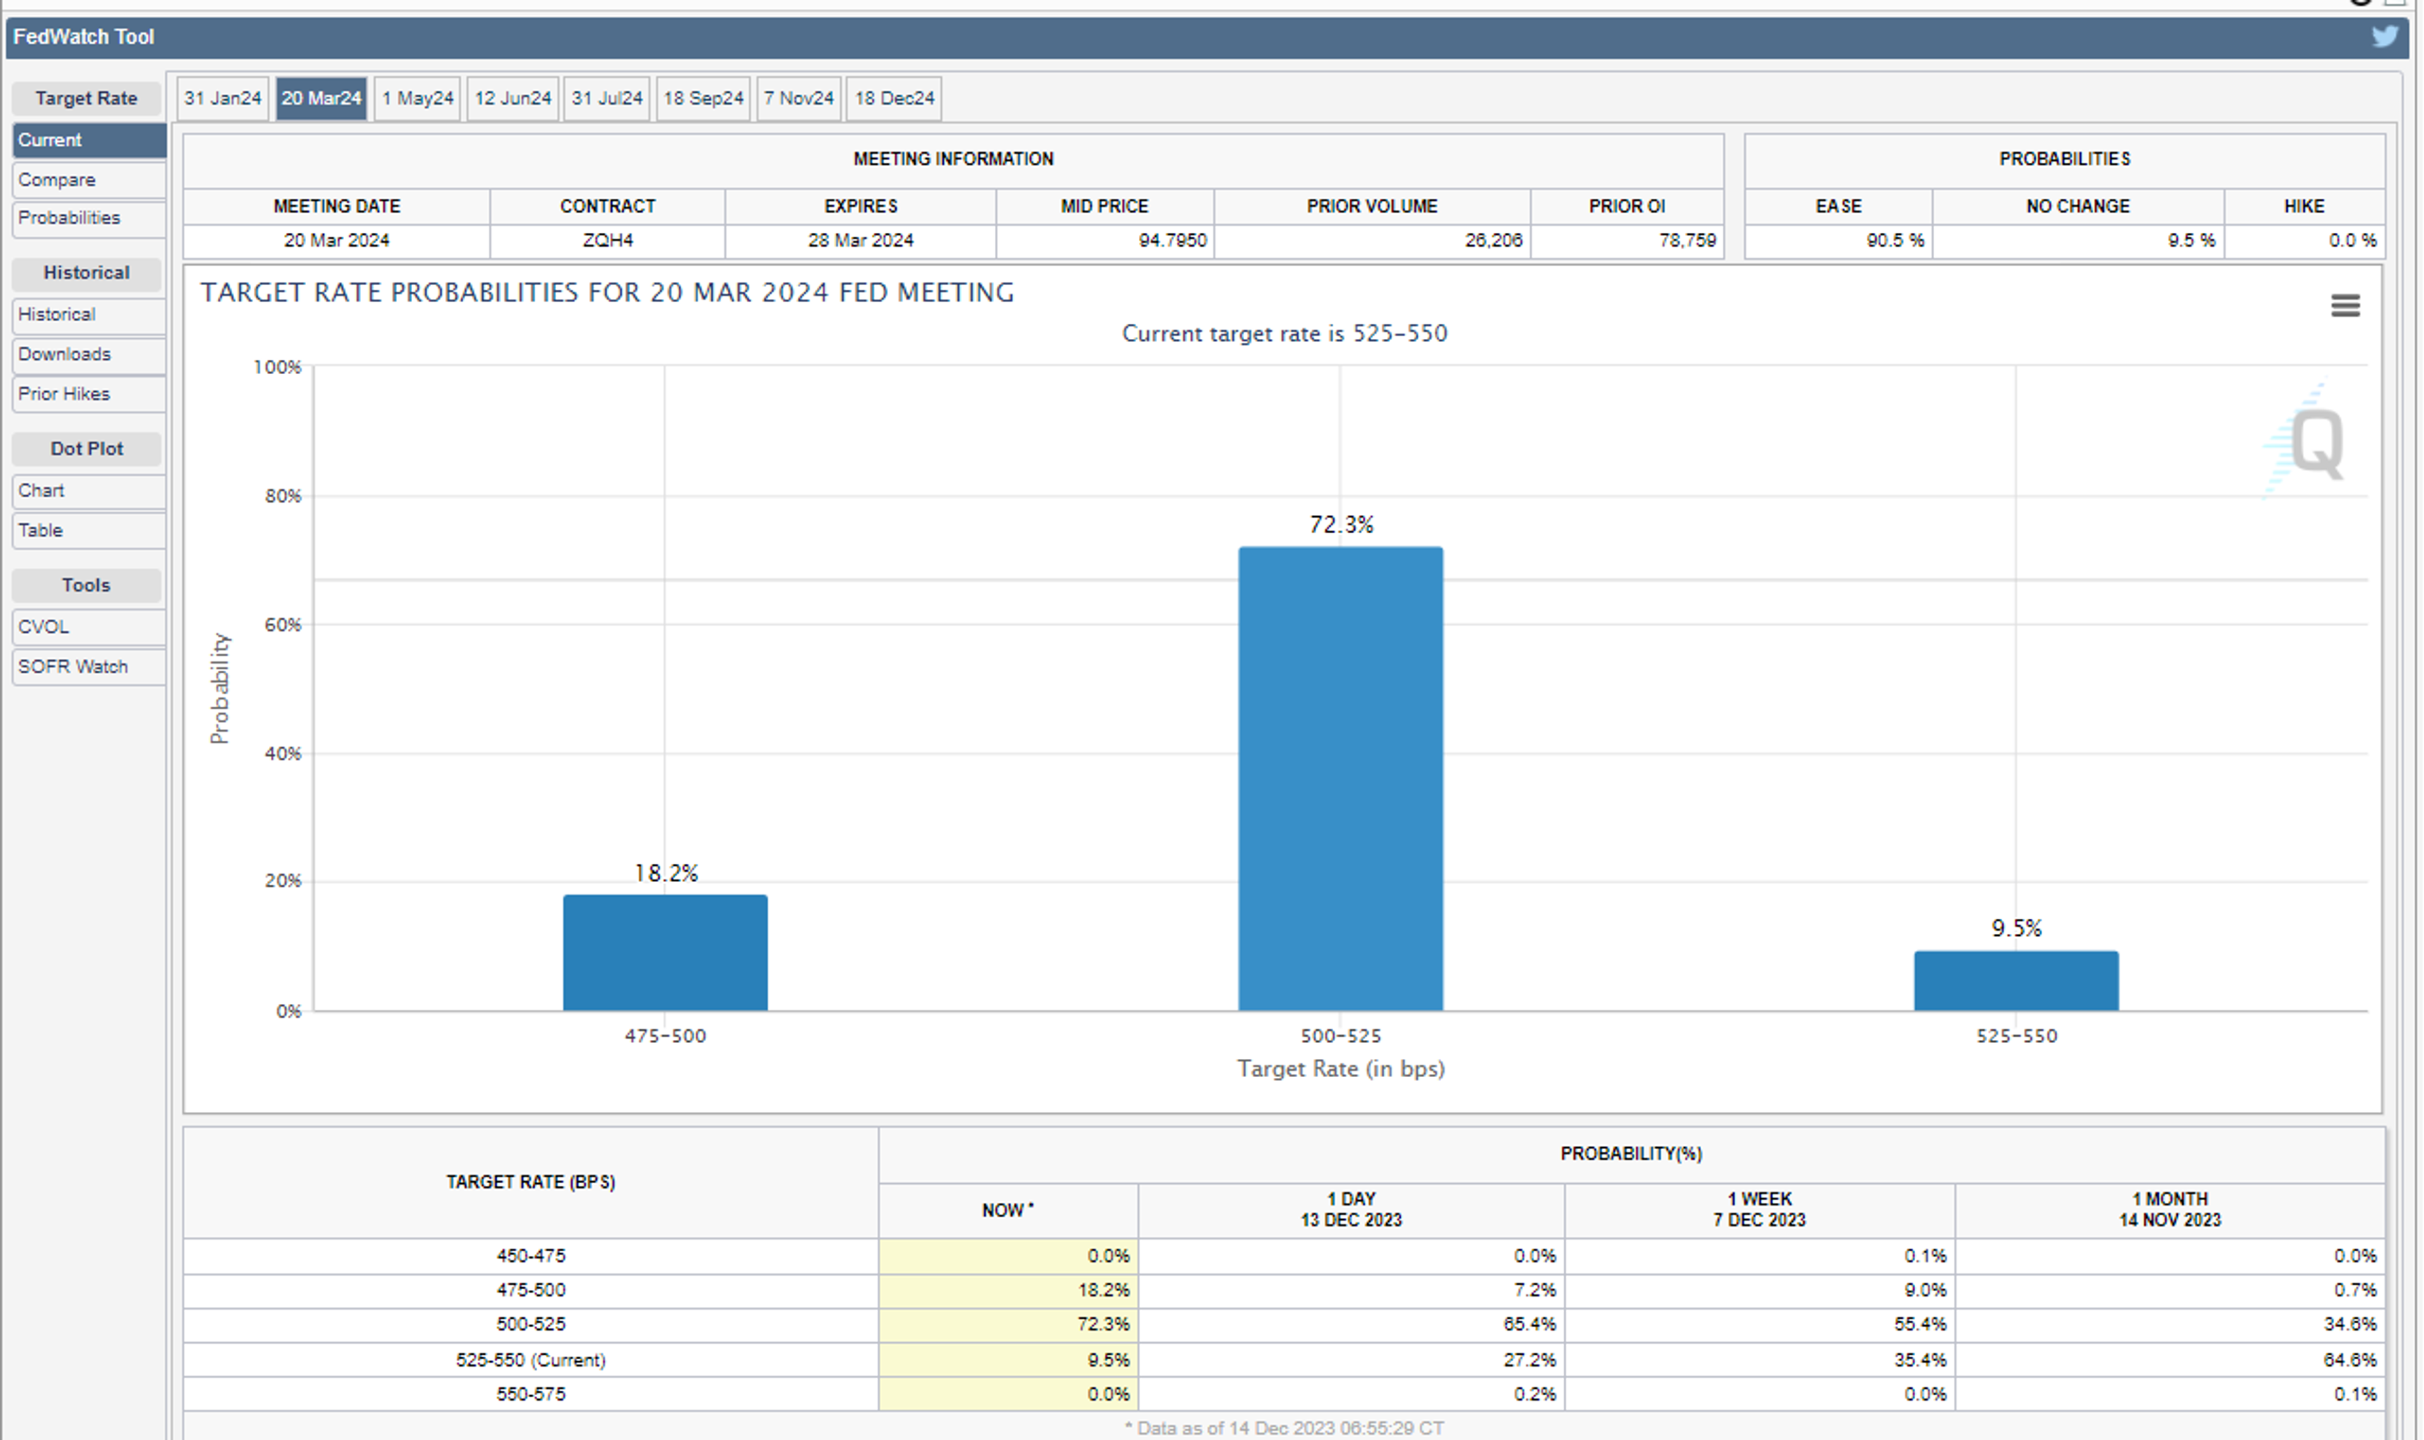The width and height of the screenshot is (2424, 1440).
Task: Click the Tools section header
Action: [x=86, y=585]
